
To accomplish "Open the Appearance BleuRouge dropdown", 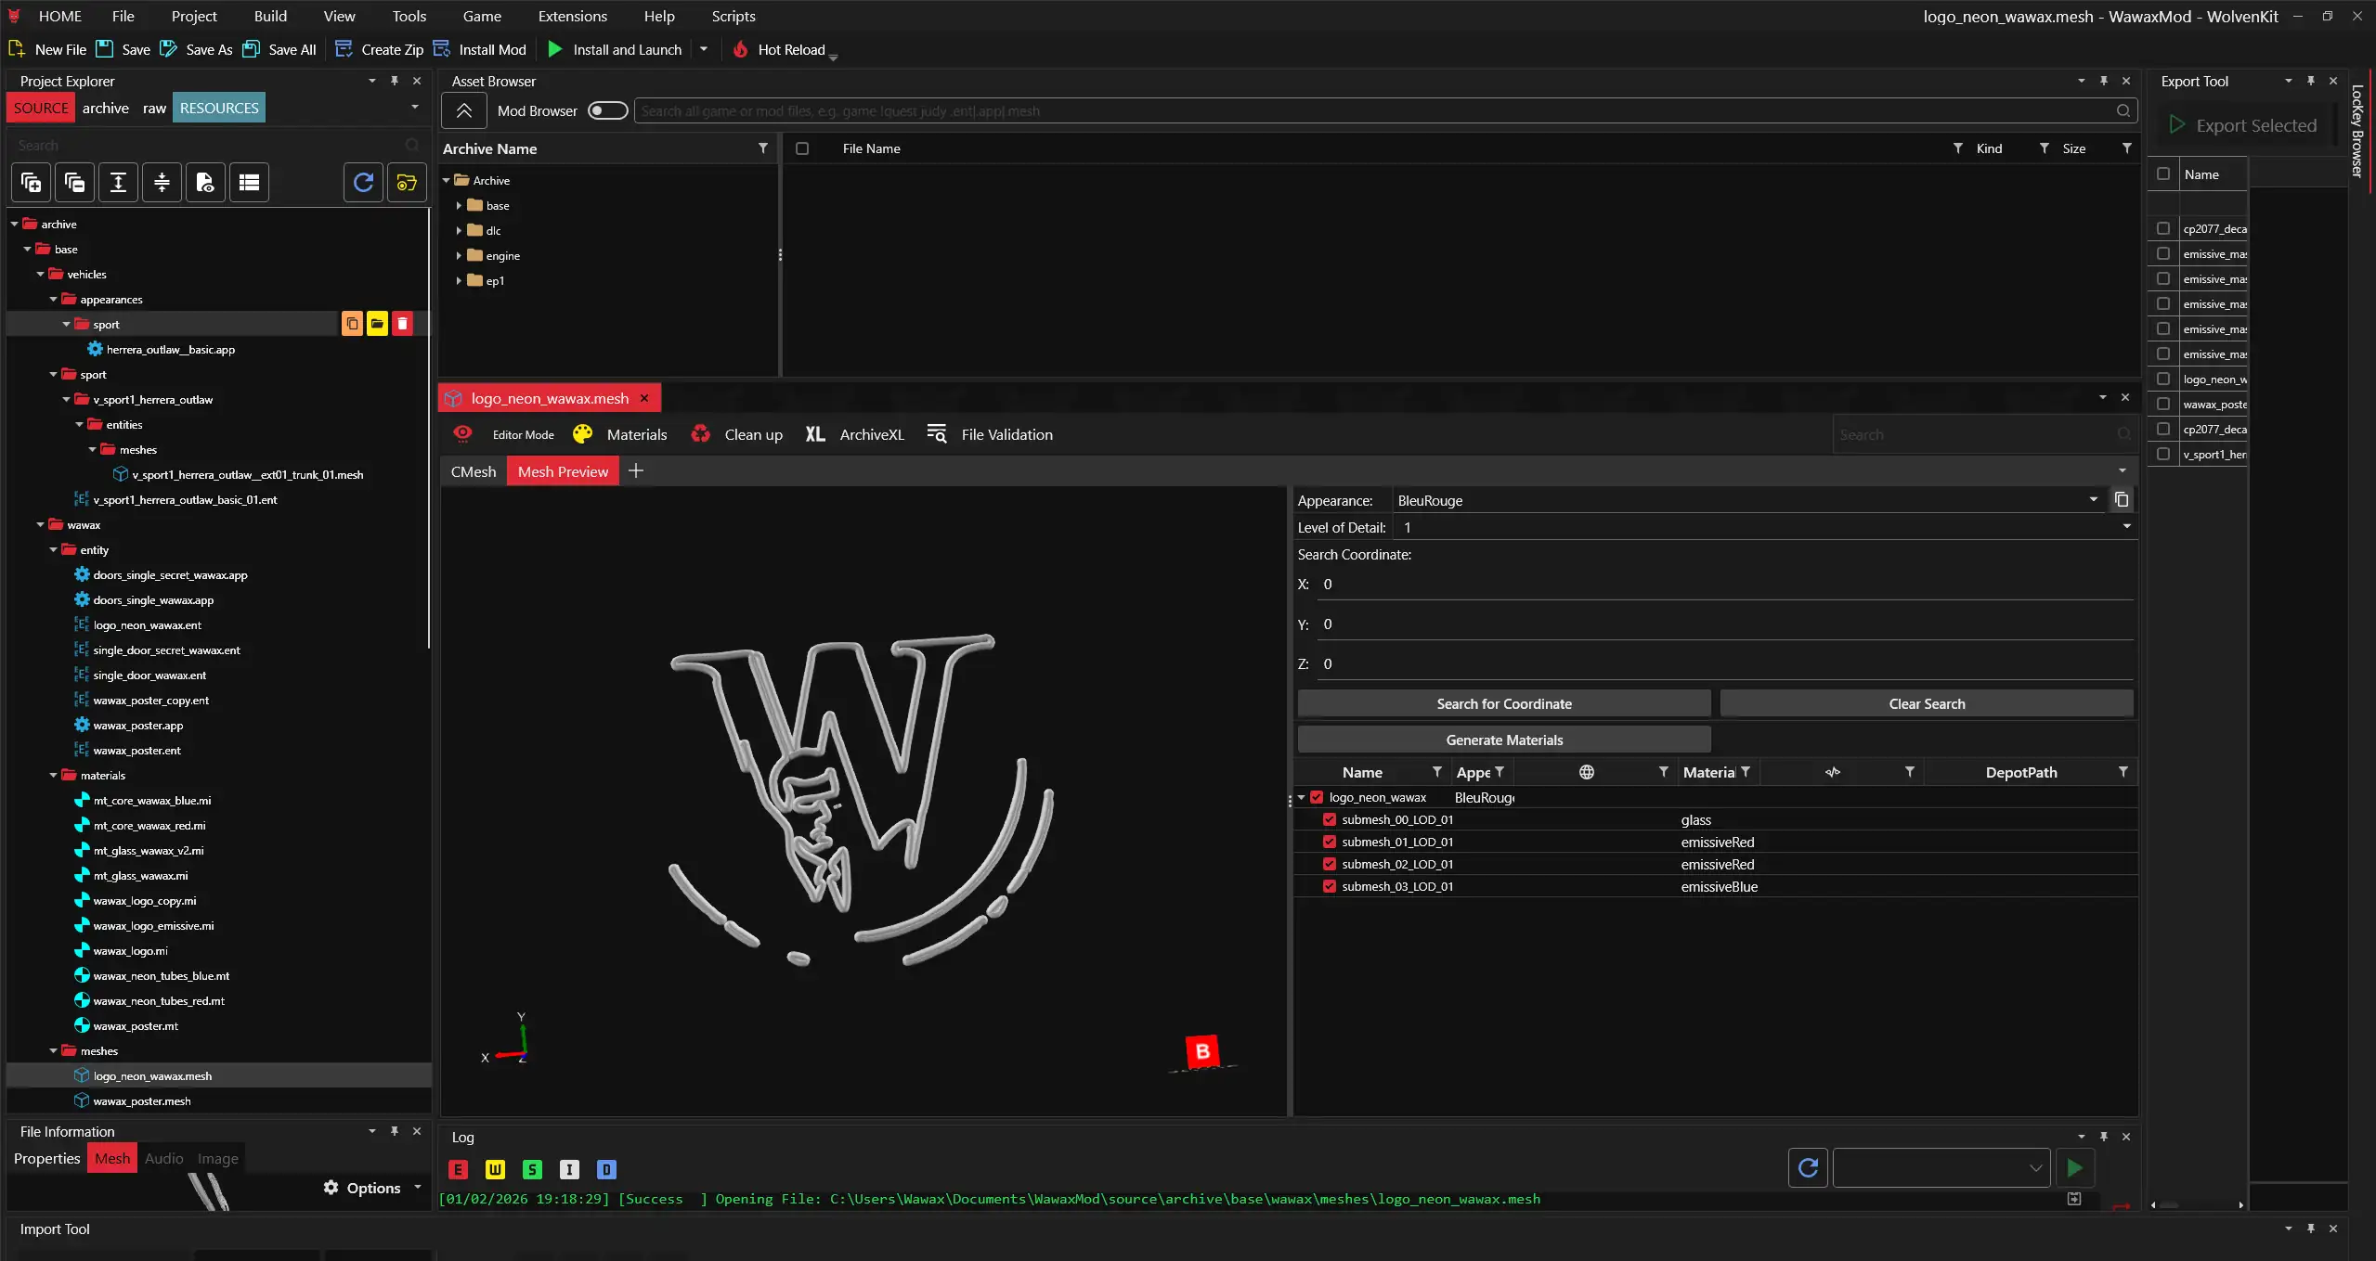I will (2094, 500).
